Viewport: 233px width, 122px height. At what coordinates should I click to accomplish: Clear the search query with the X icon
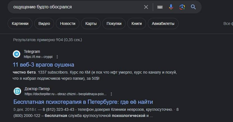(146, 7)
